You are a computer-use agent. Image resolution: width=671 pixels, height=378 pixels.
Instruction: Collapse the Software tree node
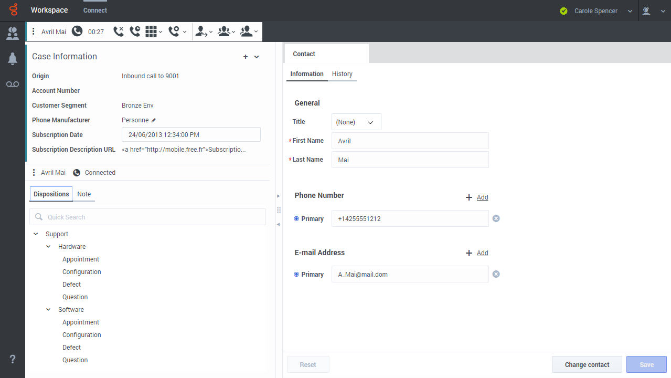[48, 310]
